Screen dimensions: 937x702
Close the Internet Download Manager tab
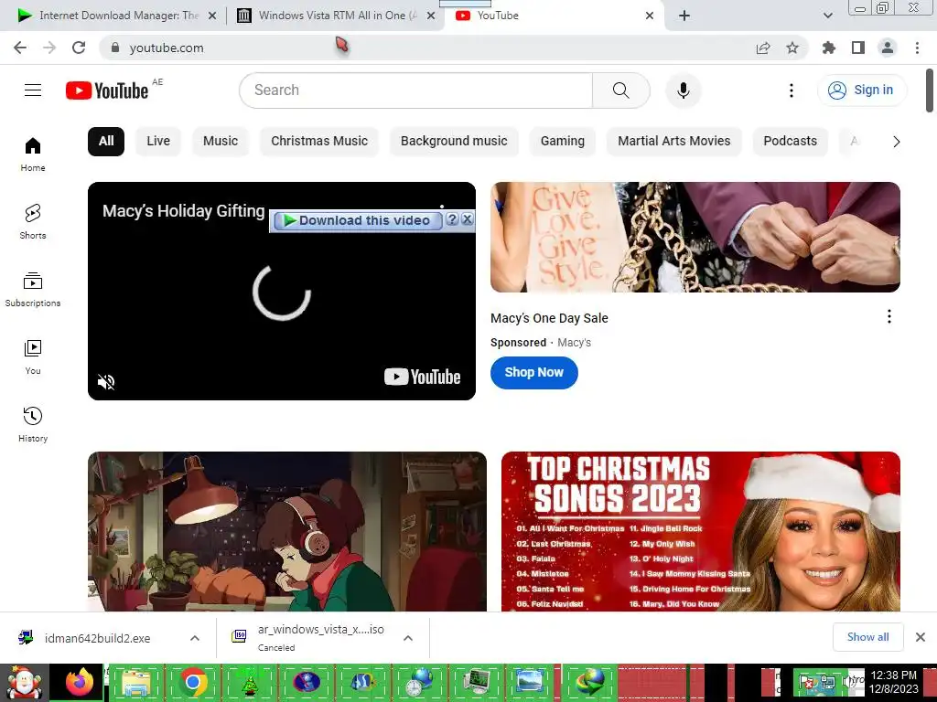coord(212,16)
